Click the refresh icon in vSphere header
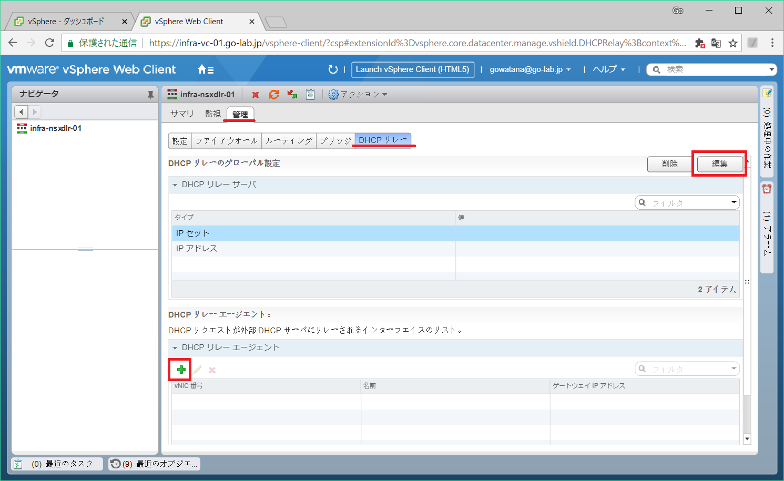Screen dimensions: 784x481 [x=333, y=69]
